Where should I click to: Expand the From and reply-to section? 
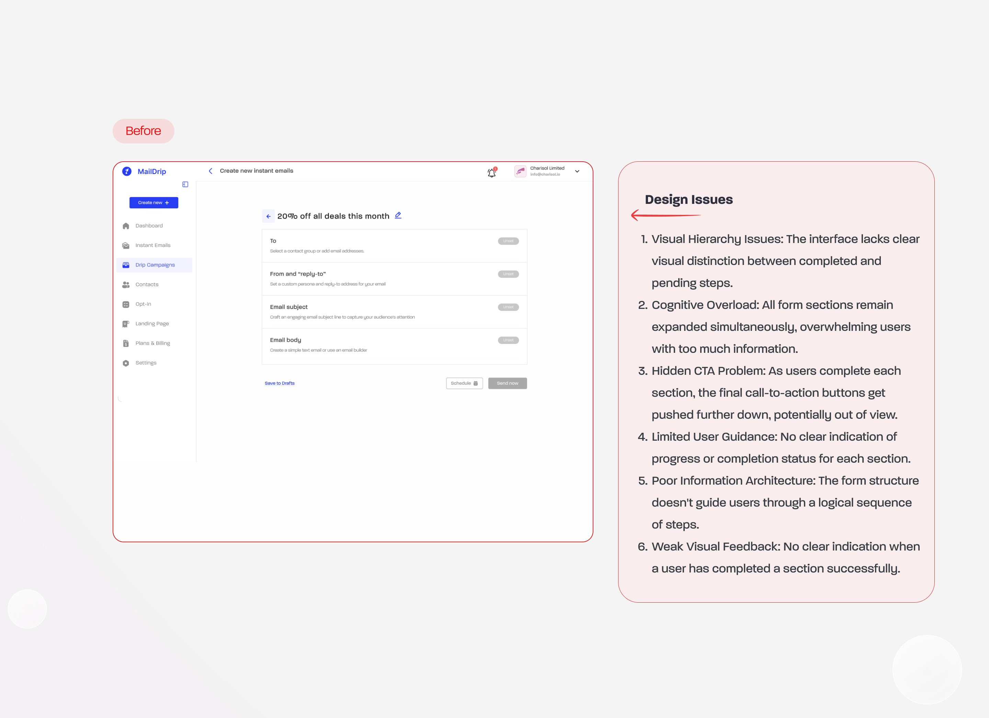(x=298, y=274)
